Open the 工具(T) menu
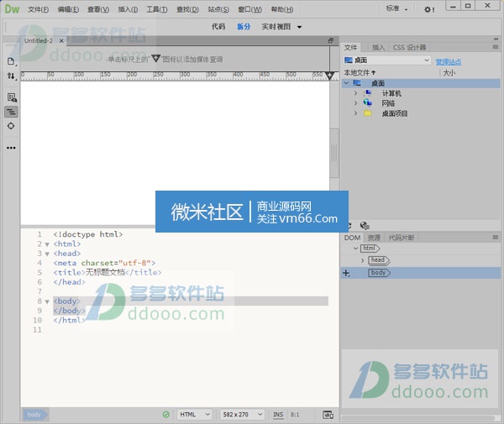Screen dimensions: 504x424 tap(157, 9)
